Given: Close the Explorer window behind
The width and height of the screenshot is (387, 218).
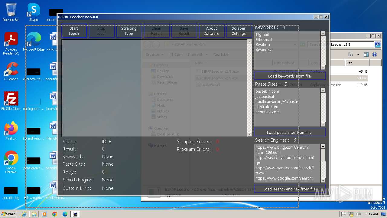Looking at the screenshot, I should (x=378, y=36).
